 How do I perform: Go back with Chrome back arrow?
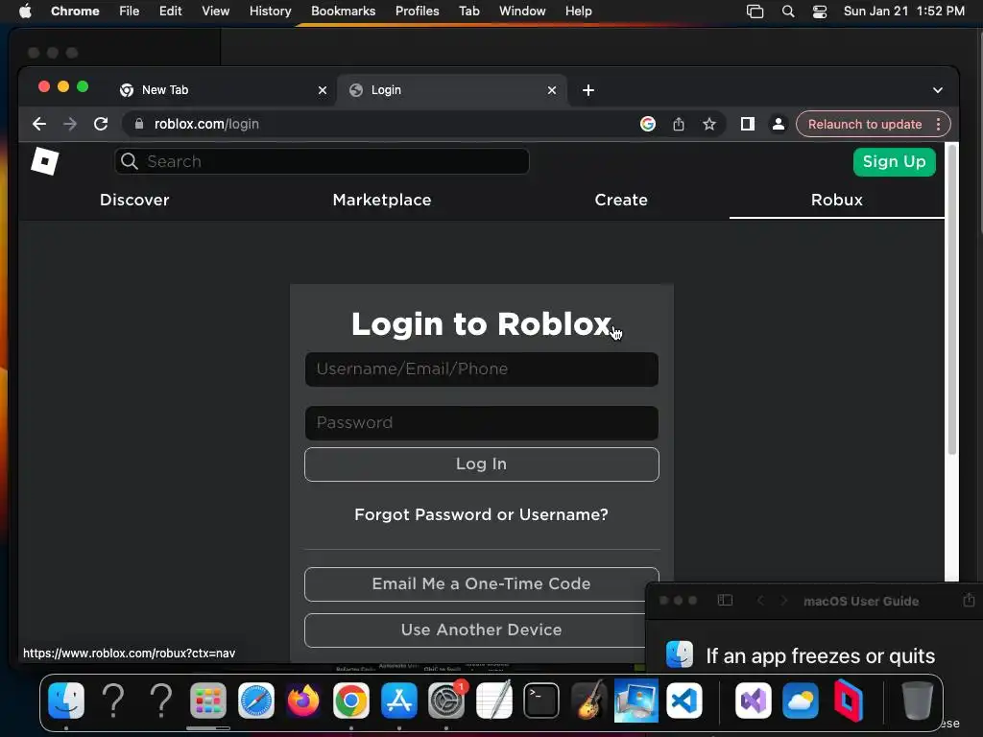[x=39, y=124]
